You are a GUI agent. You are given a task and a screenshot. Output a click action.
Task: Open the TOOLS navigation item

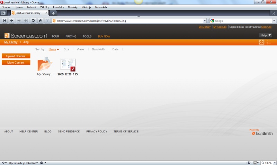(87, 36)
